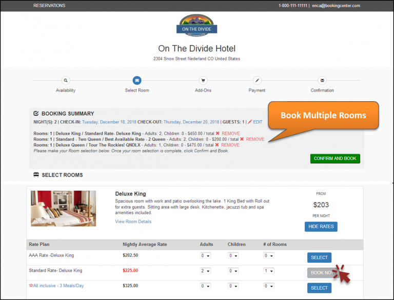Click REMOVE for Standard - Two Queen room

[255, 139]
